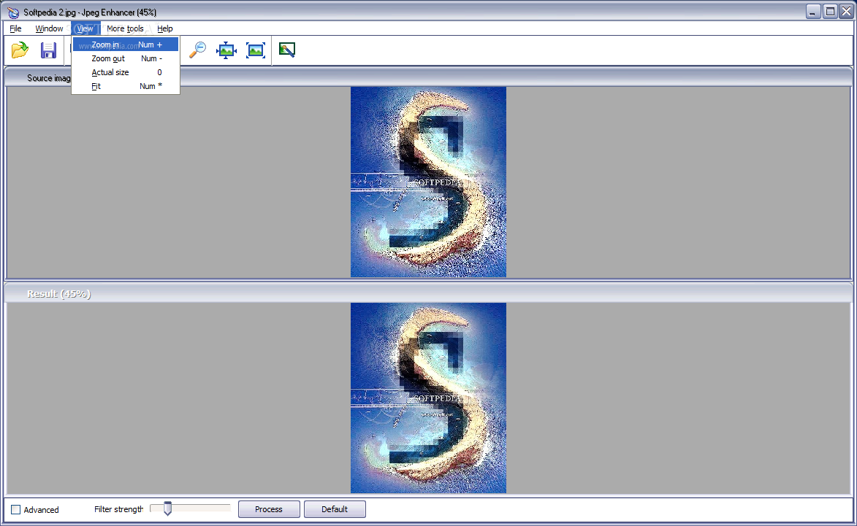This screenshot has height=526, width=857.
Task: Click the zoom out magnifier icon
Action: [197, 50]
